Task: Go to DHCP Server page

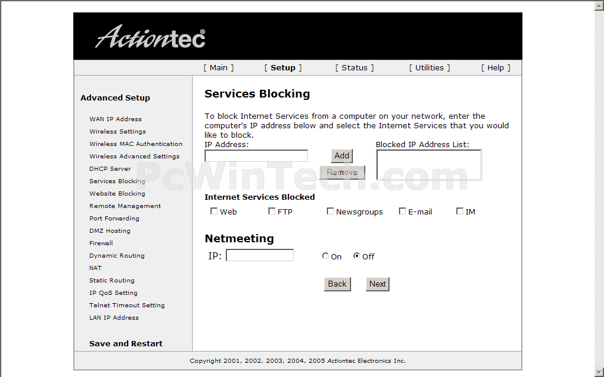Action: [x=110, y=168]
